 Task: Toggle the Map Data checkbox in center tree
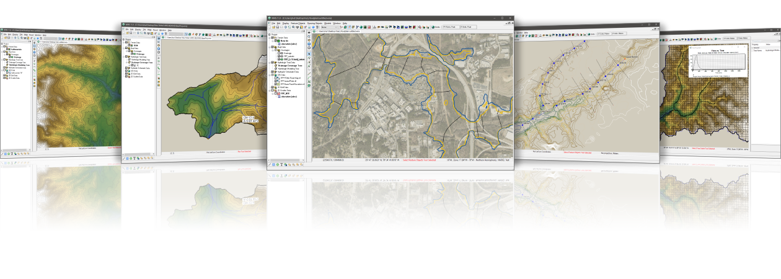(272, 46)
